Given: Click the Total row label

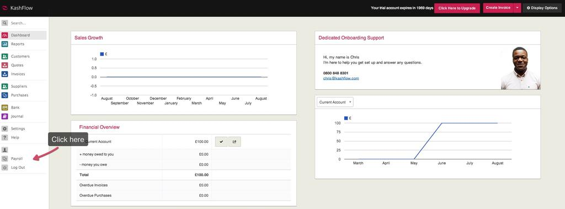Looking at the screenshot, I should click(84, 175).
